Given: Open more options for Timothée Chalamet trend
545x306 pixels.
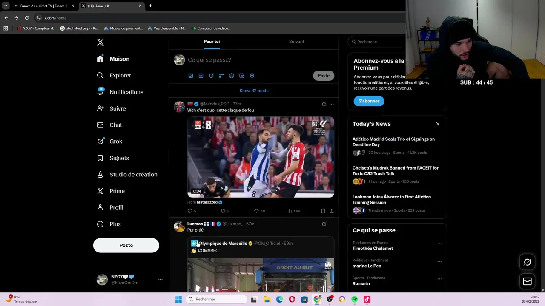Looking at the screenshot, I should pyautogui.click(x=439, y=244).
